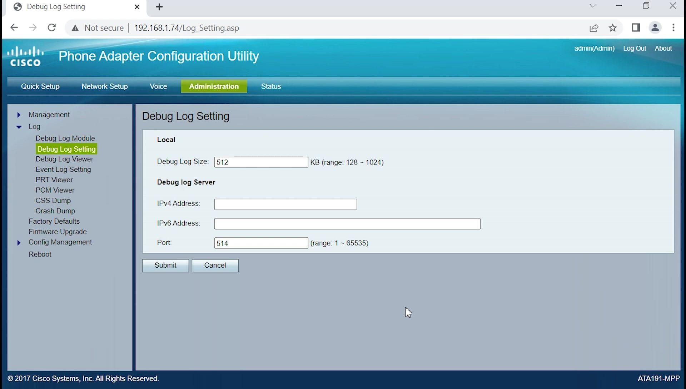Click the Debug Log Setting page heading
This screenshot has height=389, width=686.
click(x=186, y=116)
